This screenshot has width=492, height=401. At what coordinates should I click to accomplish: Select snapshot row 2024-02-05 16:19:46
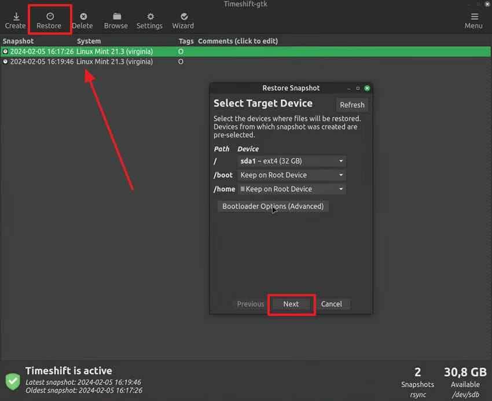click(245, 61)
